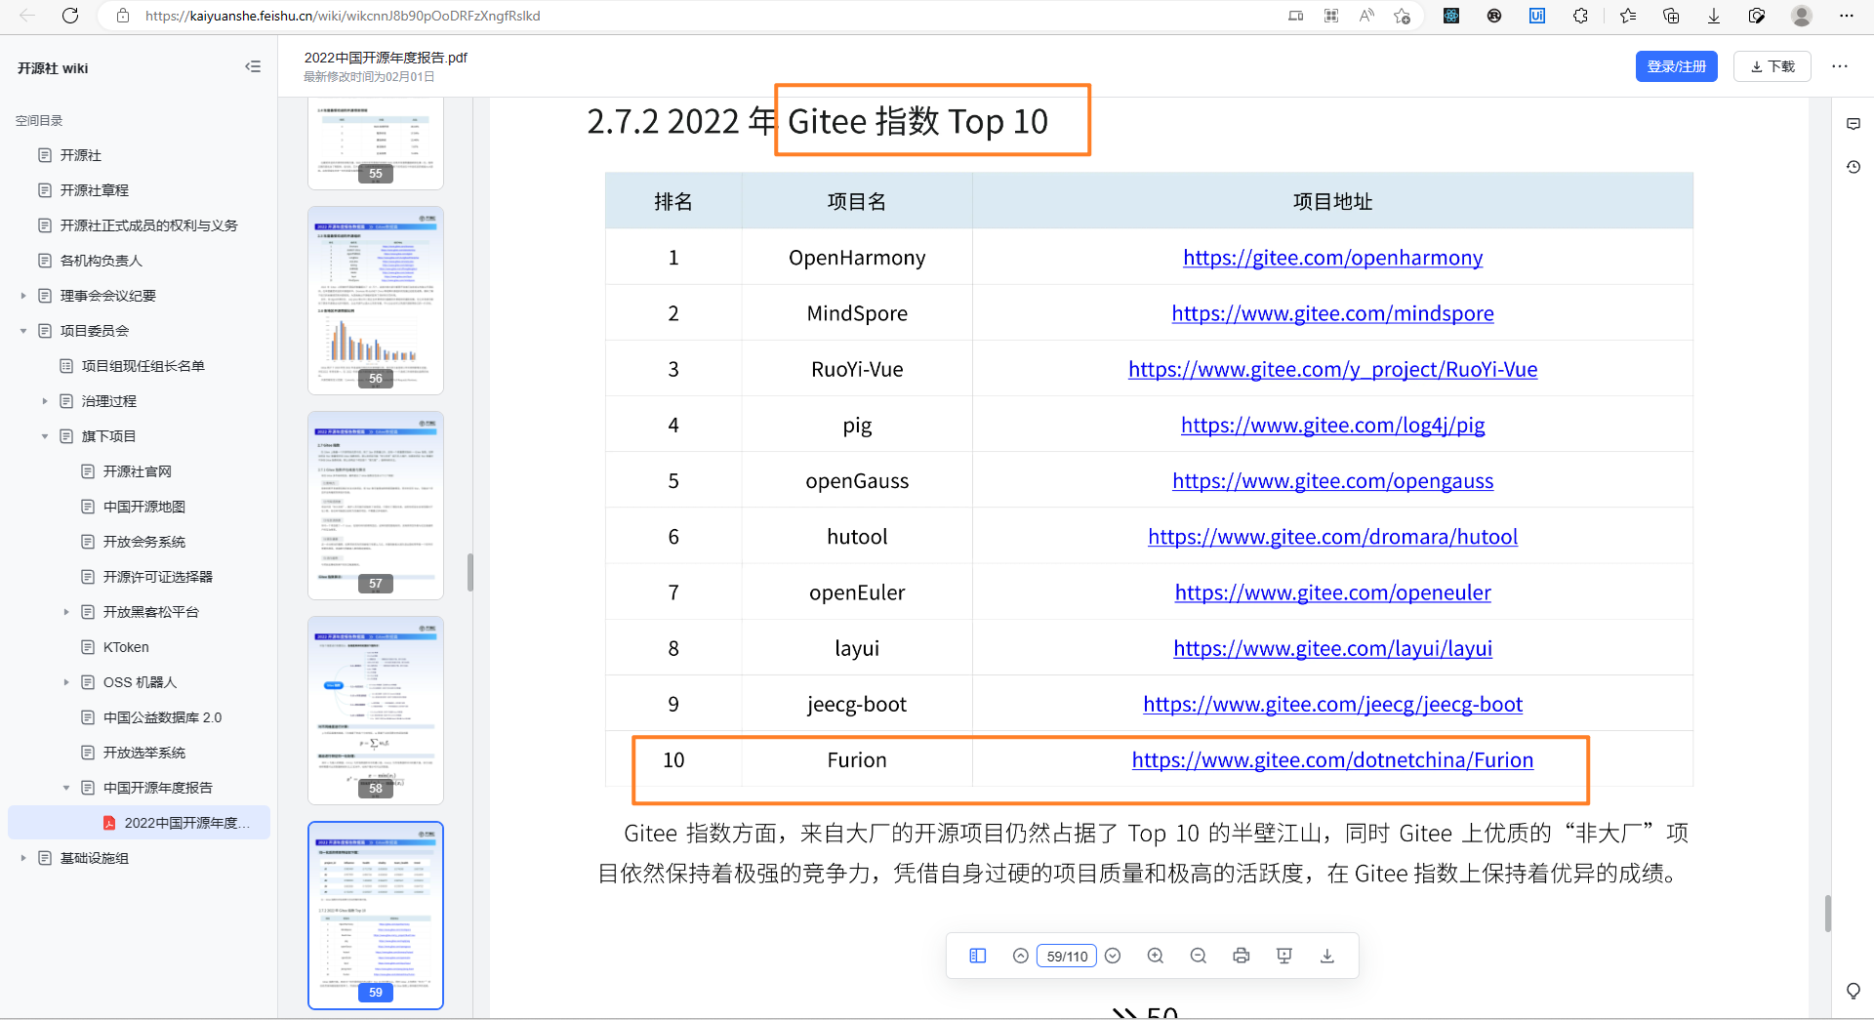This screenshot has height=1020, width=1874.
Task: Open the jeecg/jeecg-boot link
Action: click(x=1332, y=705)
